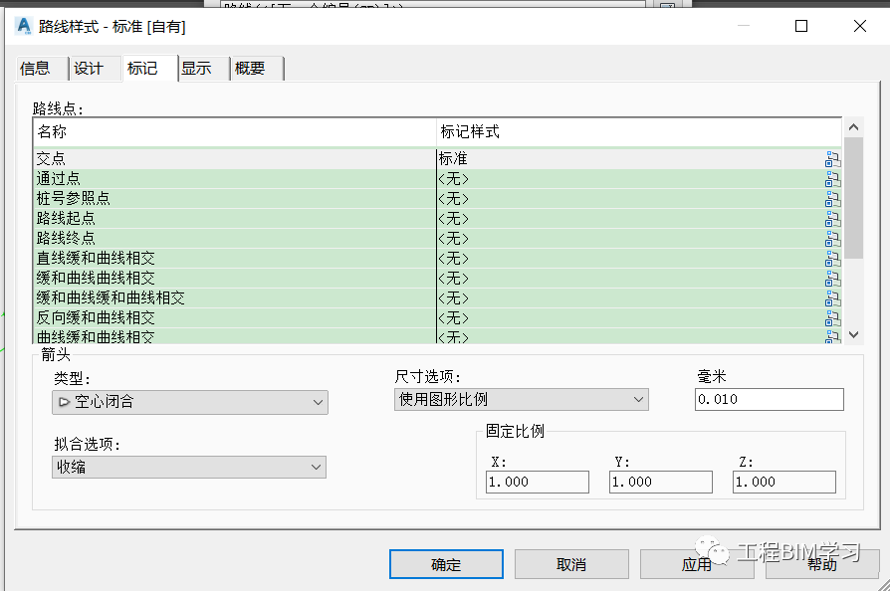Image resolution: width=890 pixels, height=591 pixels.
Task: Open the 尺寸选项 dropdown
Action: coord(521,399)
